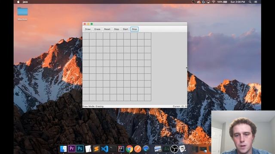Open Notification Center in the menu bar
The width and height of the screenshot is (275, 154).
click(256, 2)
